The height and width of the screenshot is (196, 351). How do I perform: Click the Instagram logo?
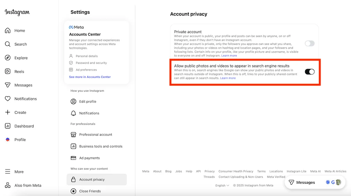point(17,12)
